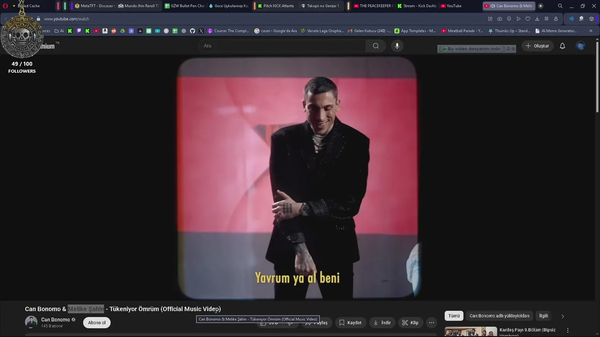Open Easy Setup lines icon

547,19
